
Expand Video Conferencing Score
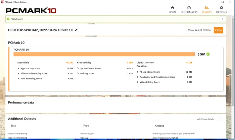click(18, 73)
